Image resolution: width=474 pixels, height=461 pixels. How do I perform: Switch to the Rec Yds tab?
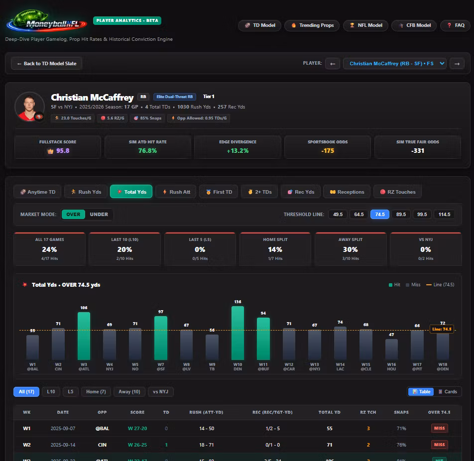click(301, 192)
